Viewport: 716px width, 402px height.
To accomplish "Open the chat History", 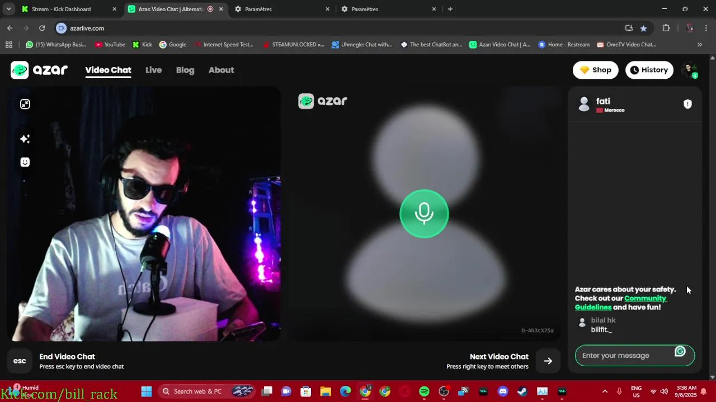I will coord(649,70).
